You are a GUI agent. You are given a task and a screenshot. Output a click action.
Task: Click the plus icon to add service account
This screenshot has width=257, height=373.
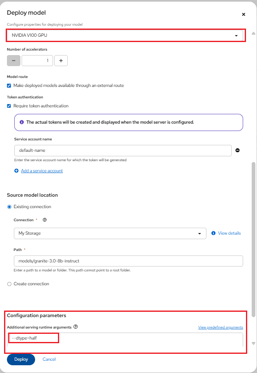16,171
